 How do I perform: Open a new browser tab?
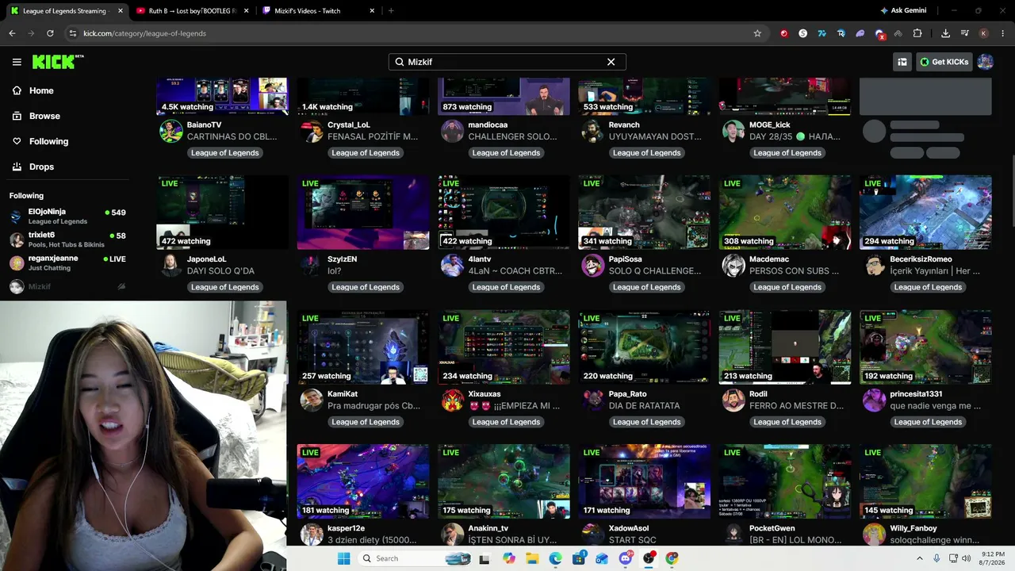(x=391, y=11)
